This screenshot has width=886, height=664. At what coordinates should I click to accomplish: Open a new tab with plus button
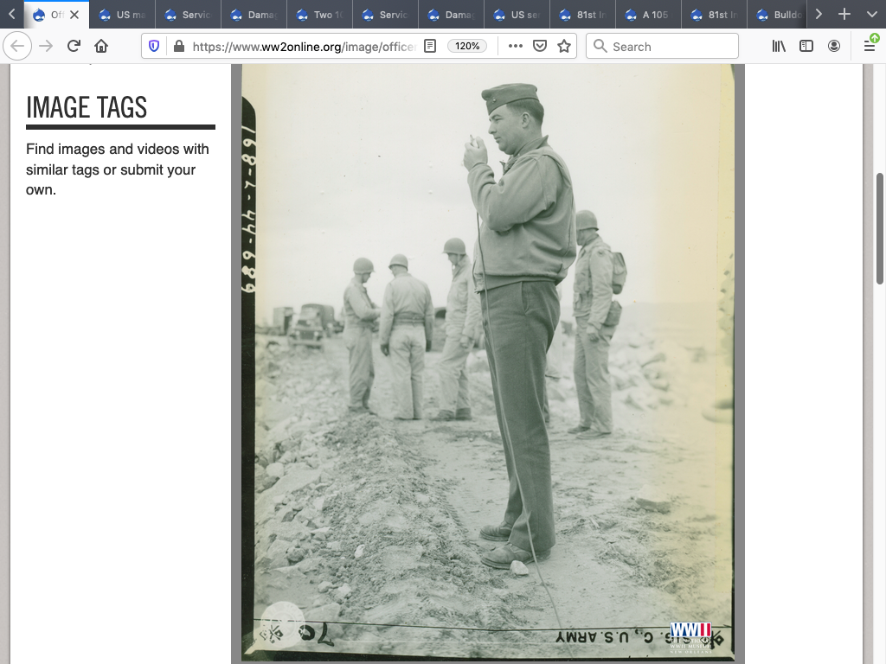click(x=844, y=15)
